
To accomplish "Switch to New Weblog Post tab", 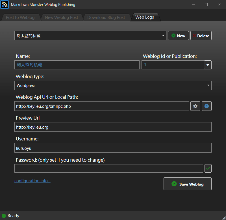I will tap(61, 17).
